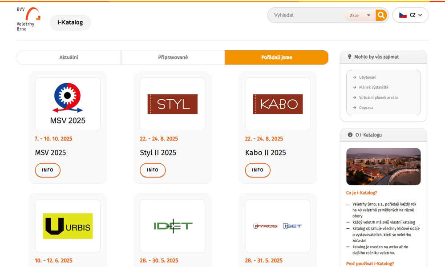Click the Czech flag icon
445x267 pixels.
tap(403, 15)
